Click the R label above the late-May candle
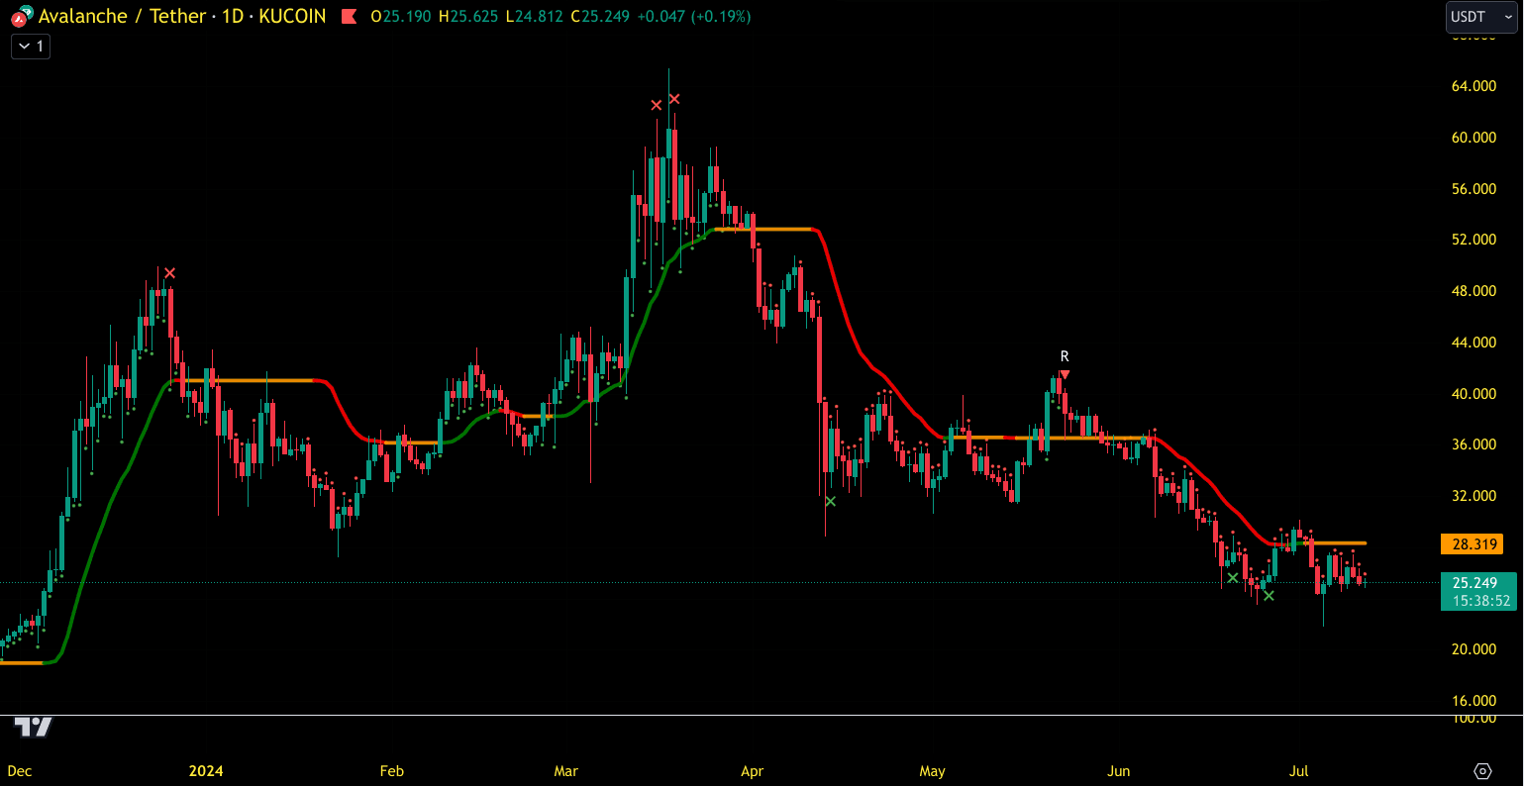This screenshot has height=786, width=1524. point(1065,356)
